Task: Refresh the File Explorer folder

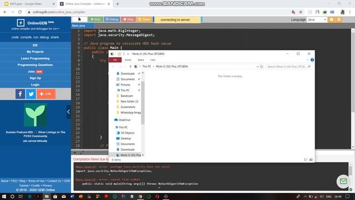Action: [261, 67]
